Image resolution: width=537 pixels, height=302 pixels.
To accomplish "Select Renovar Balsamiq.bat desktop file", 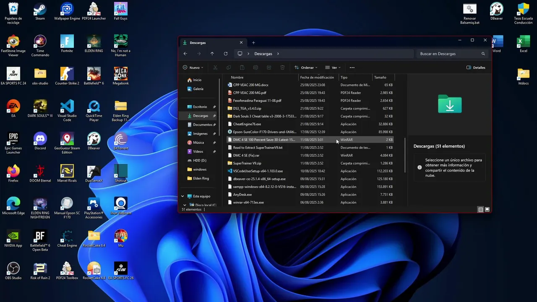I will pos(470,13).
